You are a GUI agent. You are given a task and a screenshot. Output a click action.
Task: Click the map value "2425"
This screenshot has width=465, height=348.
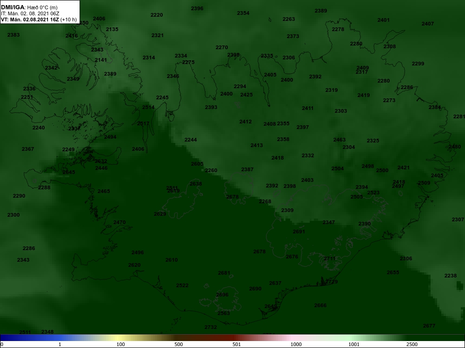coord(246,95)
